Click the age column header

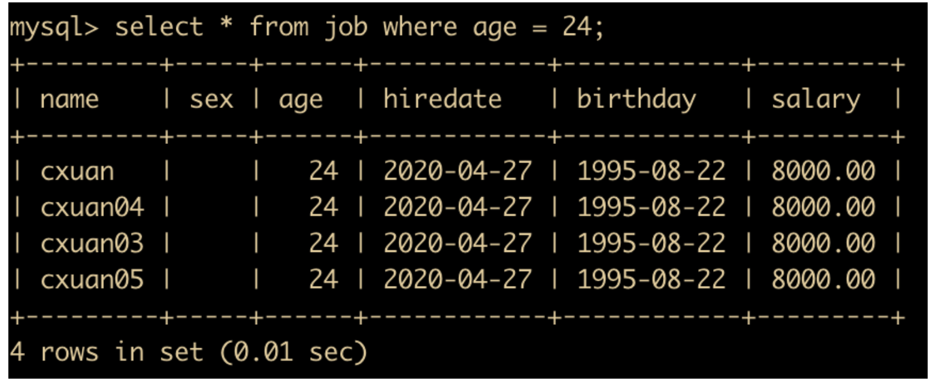301,100
